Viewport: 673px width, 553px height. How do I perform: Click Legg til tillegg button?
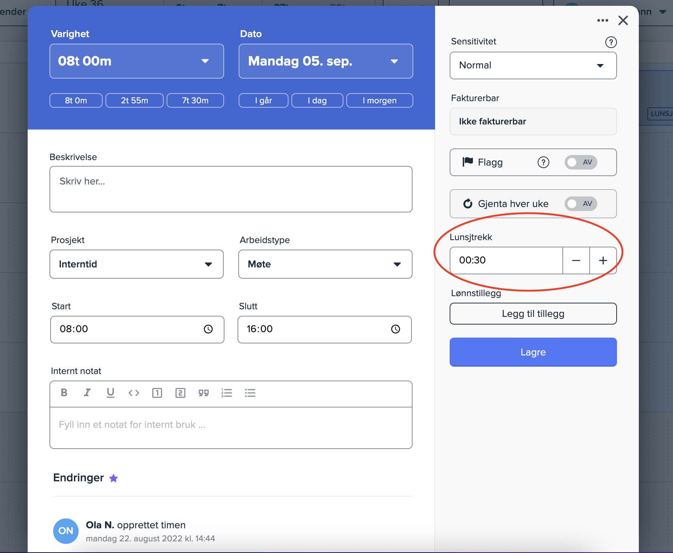tap(533, 314)
